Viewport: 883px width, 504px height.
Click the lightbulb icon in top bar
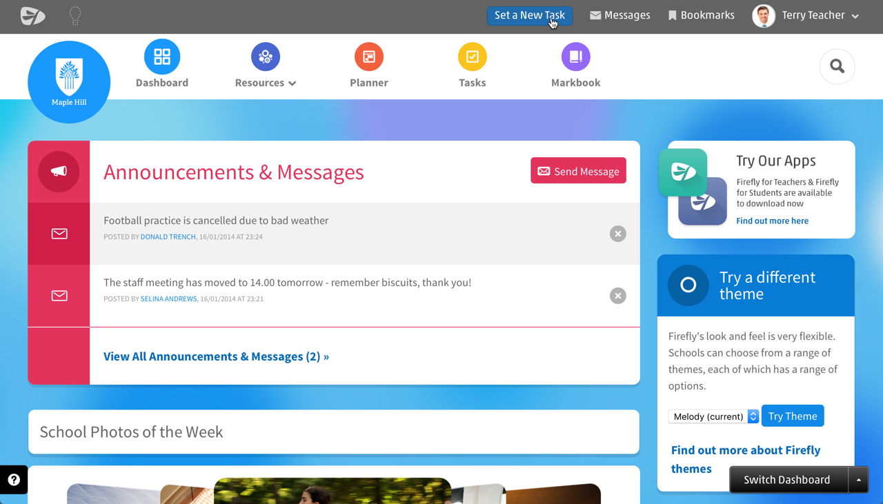point(75,15)
